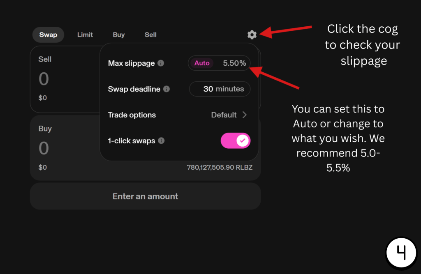The height and width of the screenshot is (274, 421).
Task: Click the Swap deadline info icon
Action: [167, 89]
